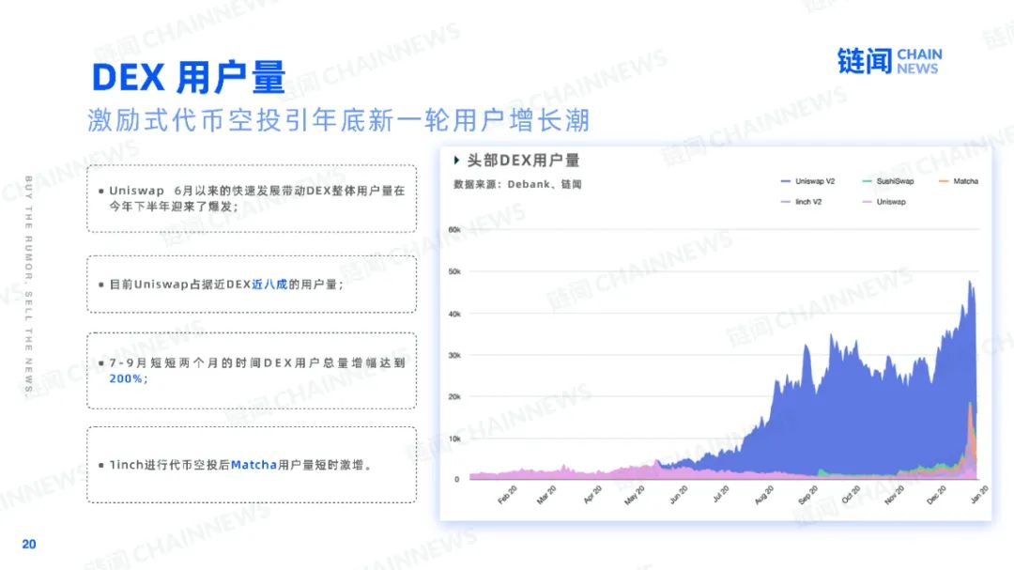
Task: Click the Dec 20 x-axis label
Action: point(936,494)
